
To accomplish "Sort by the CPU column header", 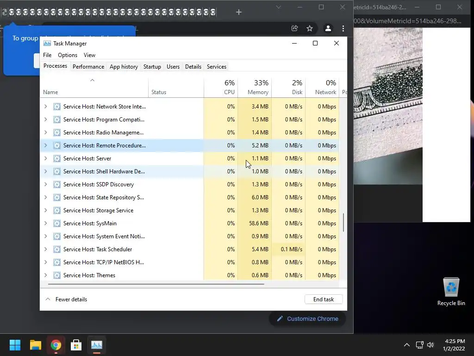I will click(221, 87).
